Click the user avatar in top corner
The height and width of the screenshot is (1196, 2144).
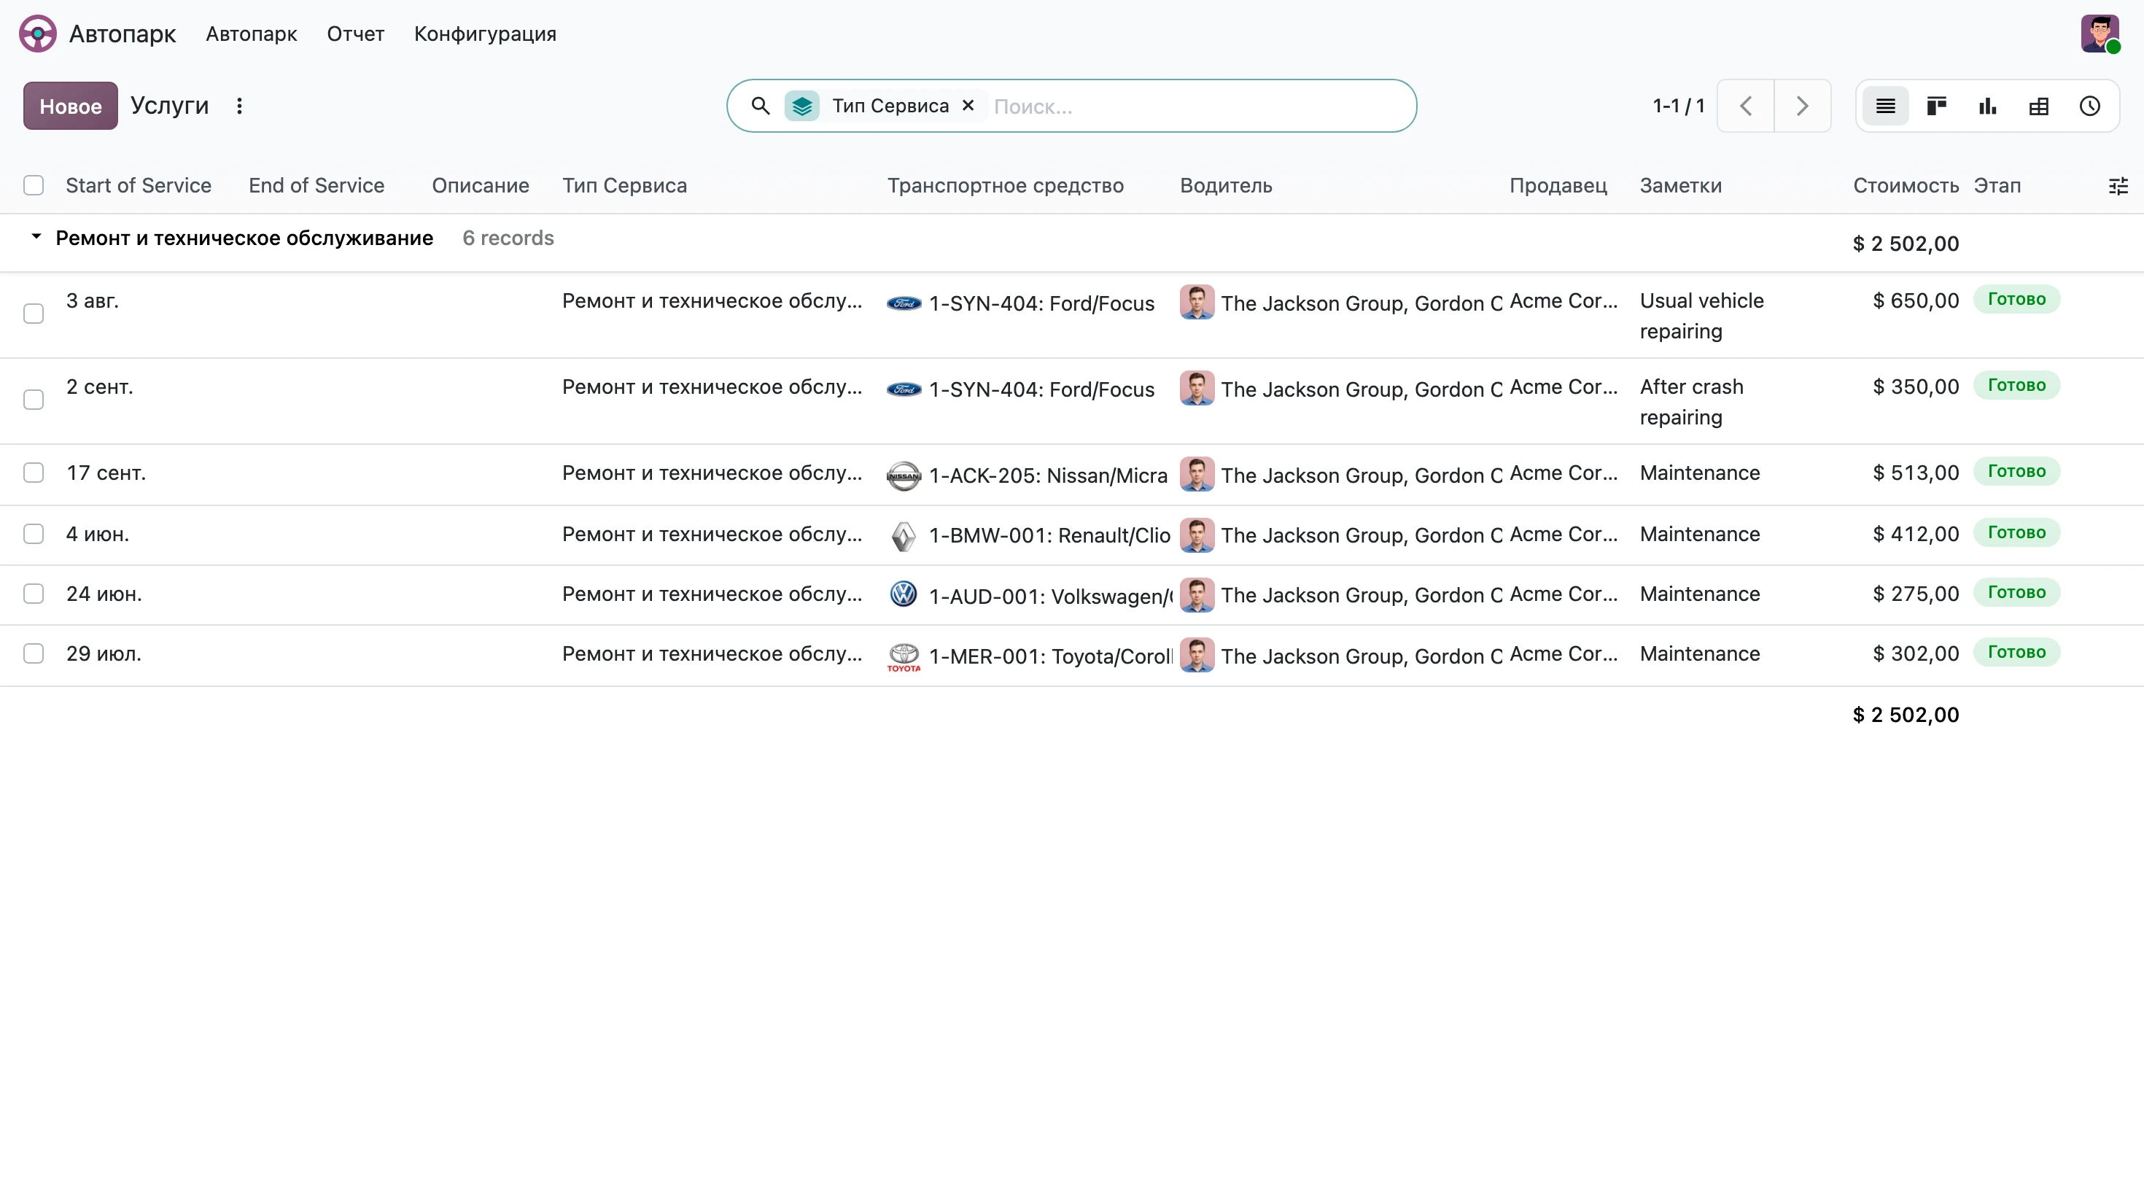click(x=2100, y=34)
